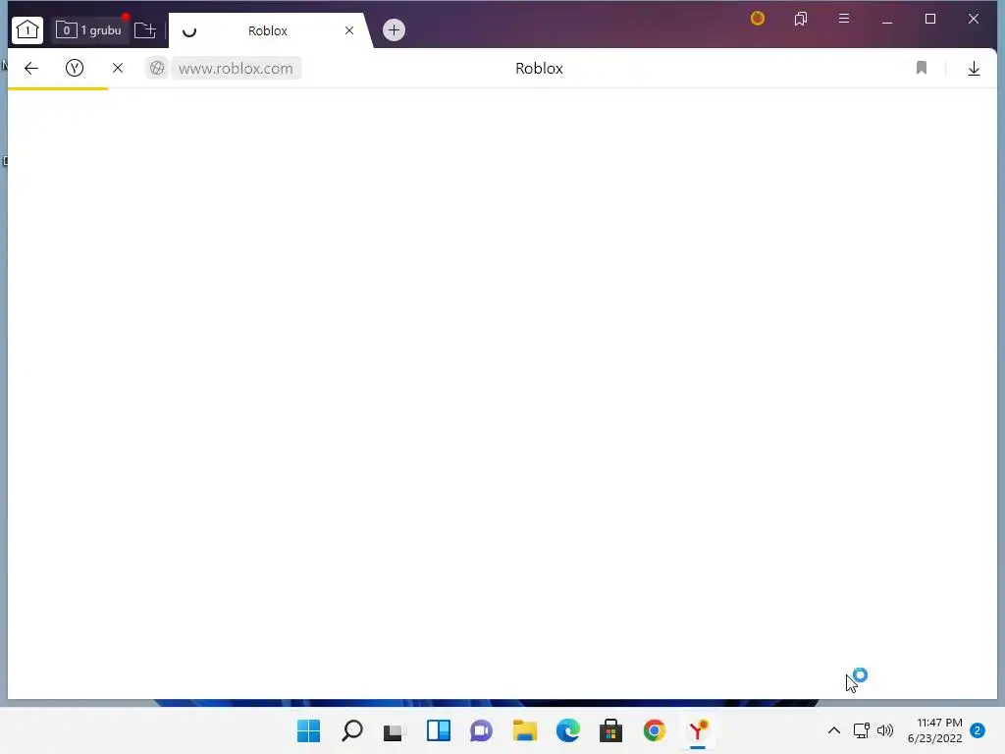
Task: Select the Roblox tab
Action: tap(267, 30)
